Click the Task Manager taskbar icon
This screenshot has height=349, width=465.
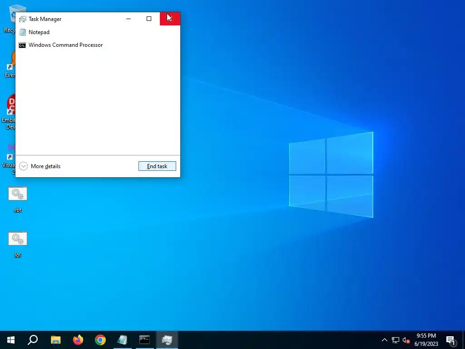(x=167, y=340)
